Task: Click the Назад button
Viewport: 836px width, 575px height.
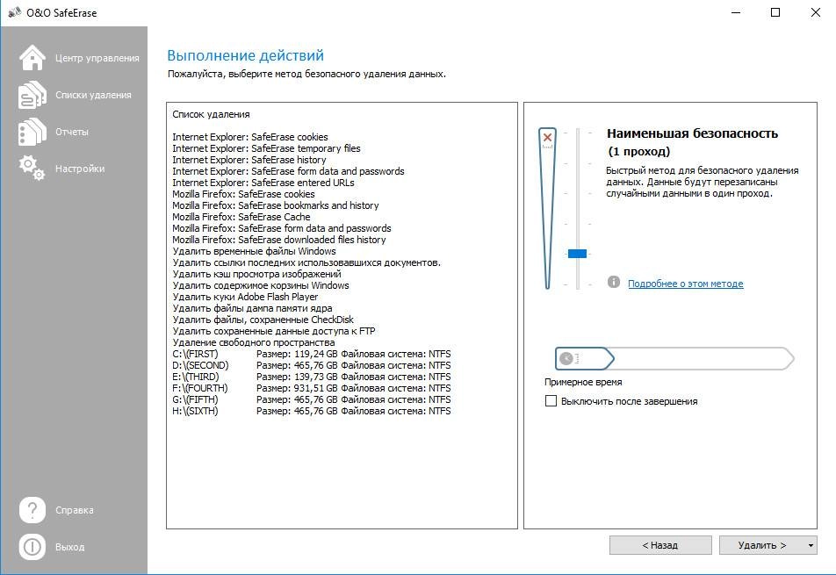Action: coord(660,545)
